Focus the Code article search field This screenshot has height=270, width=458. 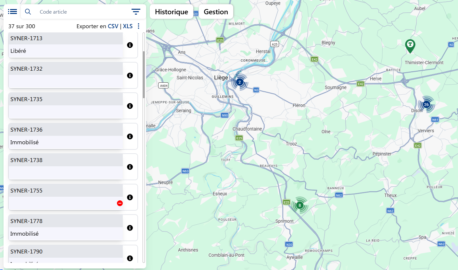pyautogui.click(x=81, y=12)
